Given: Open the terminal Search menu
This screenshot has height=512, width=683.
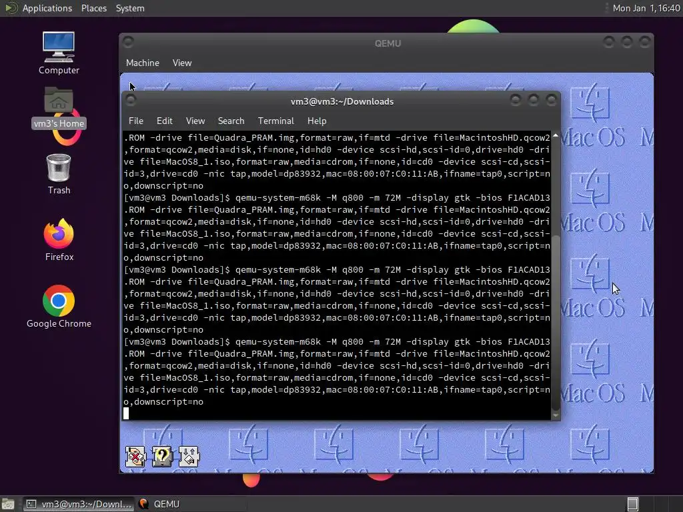Looking at the screenshot, I should coord(231,121).
